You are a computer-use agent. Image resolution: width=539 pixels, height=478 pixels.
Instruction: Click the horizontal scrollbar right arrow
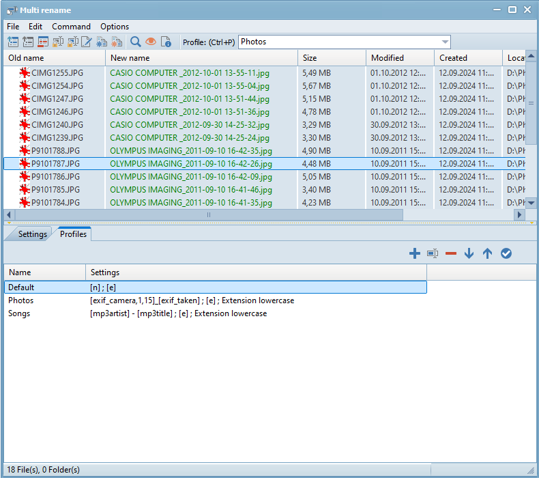tap(519, 215)
